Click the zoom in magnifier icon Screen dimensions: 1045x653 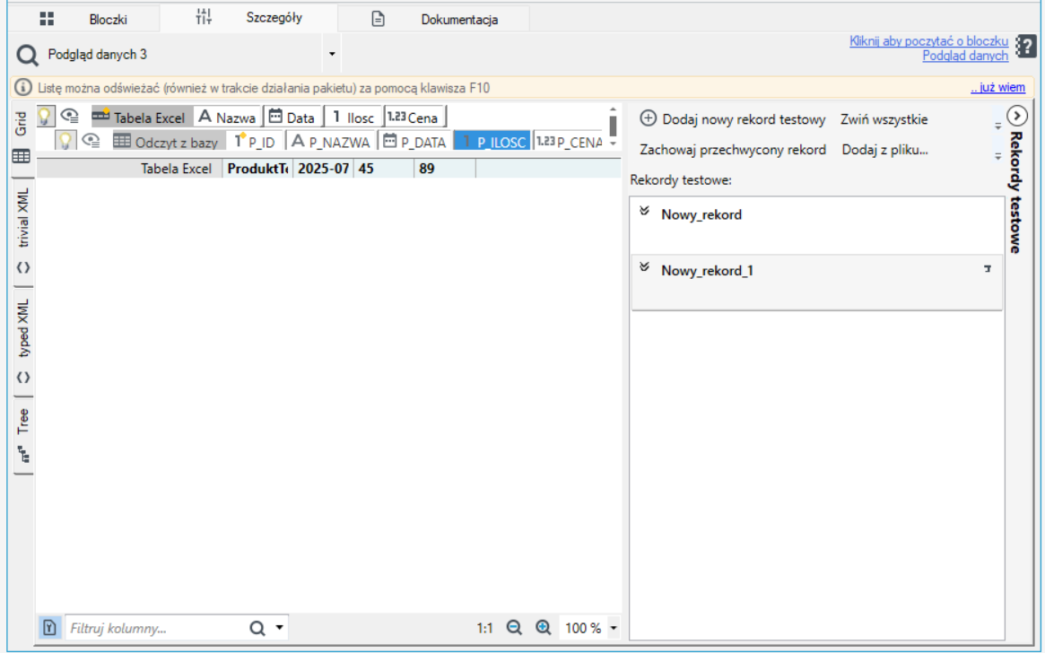544,628
